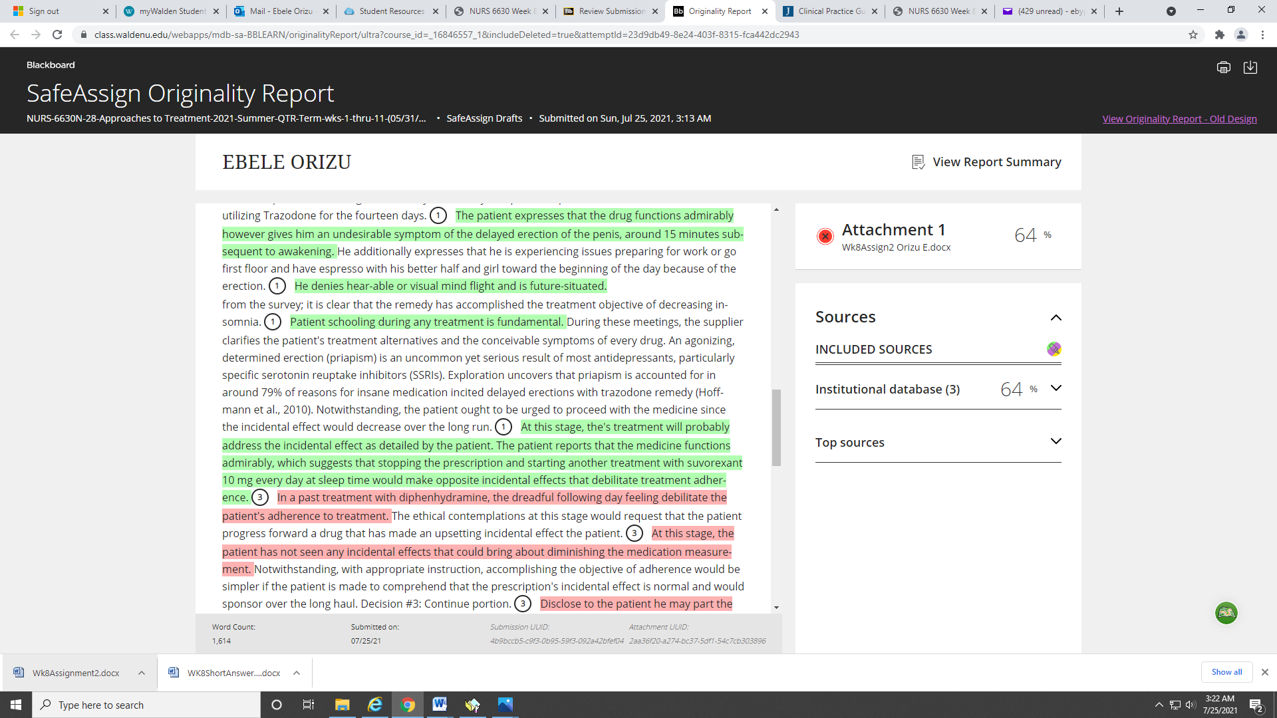Switch to the (429 unread) mail tab
Viewport: 1277px width, 718px height.
(x=1050, y=11)
